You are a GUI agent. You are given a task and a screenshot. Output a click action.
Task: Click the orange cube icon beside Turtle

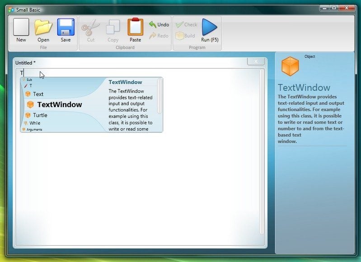(x=28, y=115)
